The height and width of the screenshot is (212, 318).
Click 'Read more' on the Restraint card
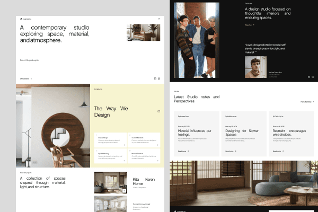point(278,152)
